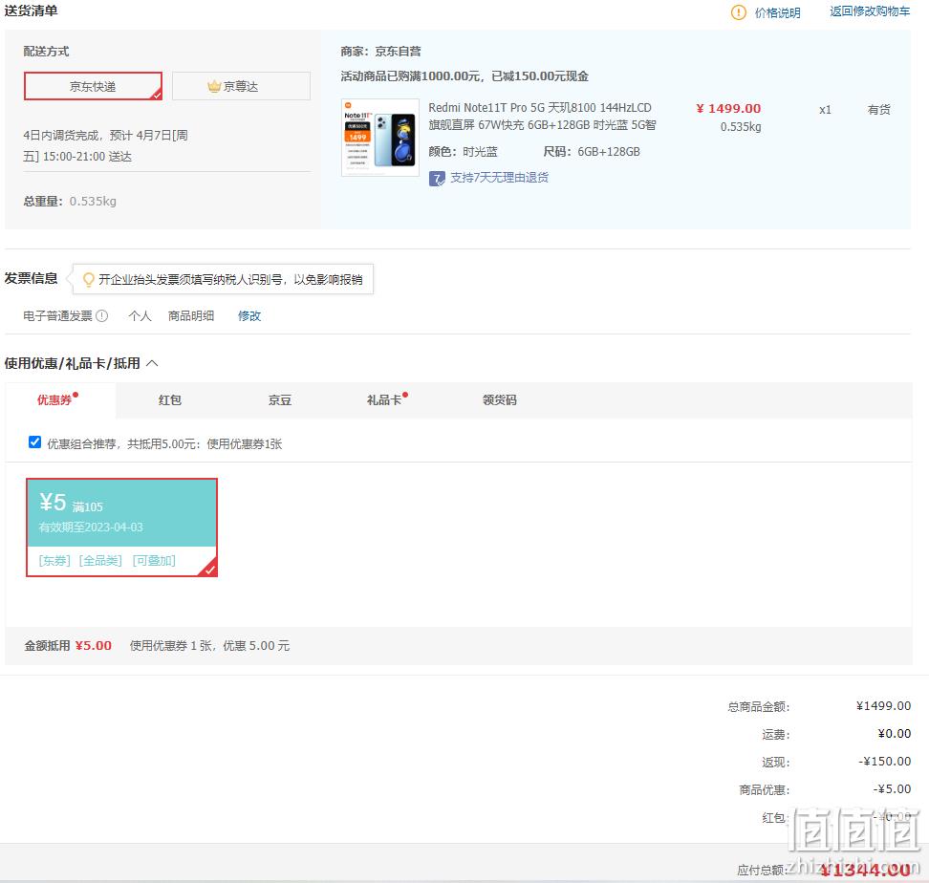
Task: Open 支持7天无理由退货 link
Action: pyautogui.click(x=500, y=178)
